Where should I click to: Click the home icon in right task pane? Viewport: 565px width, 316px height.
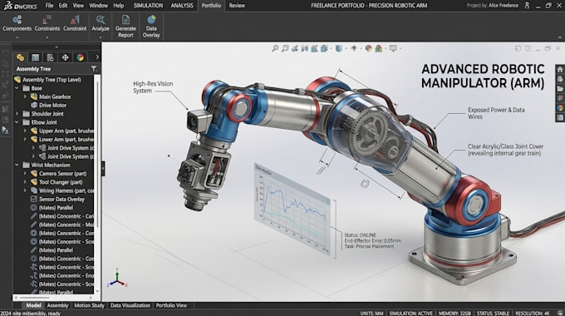560,70
